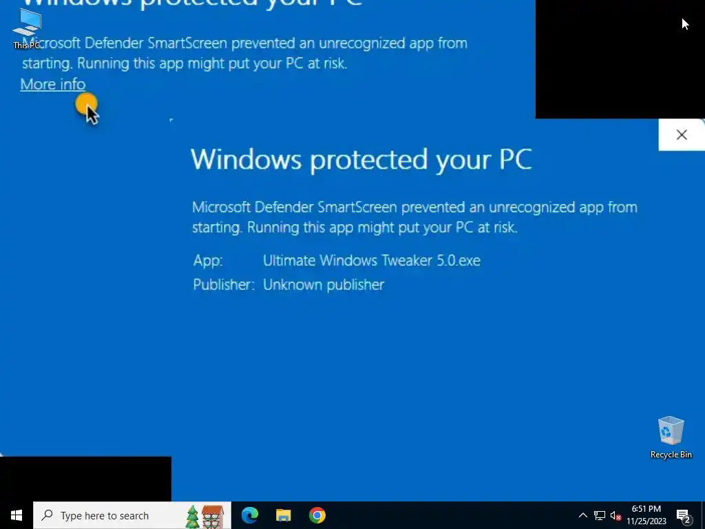Open the clock showing 6:51 PM
This screenshot has height=529, width=705.
tap(646, 515)
